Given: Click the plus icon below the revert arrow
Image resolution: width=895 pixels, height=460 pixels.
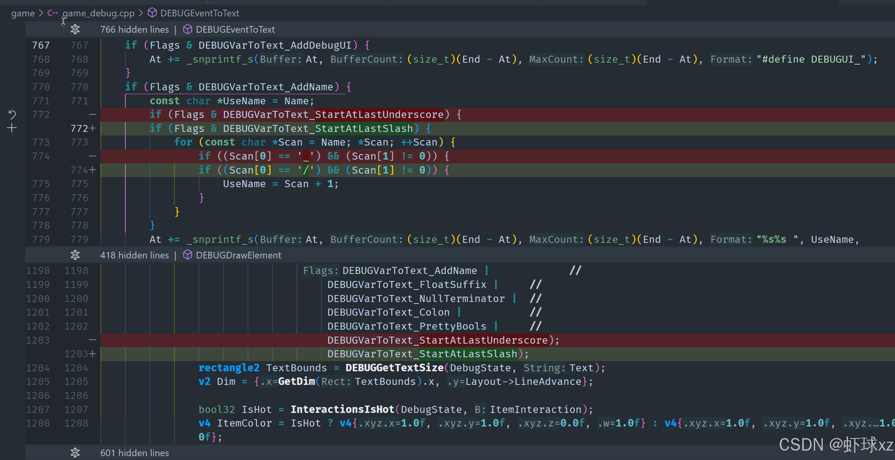Looking at the screenshot, I should 12,128.
